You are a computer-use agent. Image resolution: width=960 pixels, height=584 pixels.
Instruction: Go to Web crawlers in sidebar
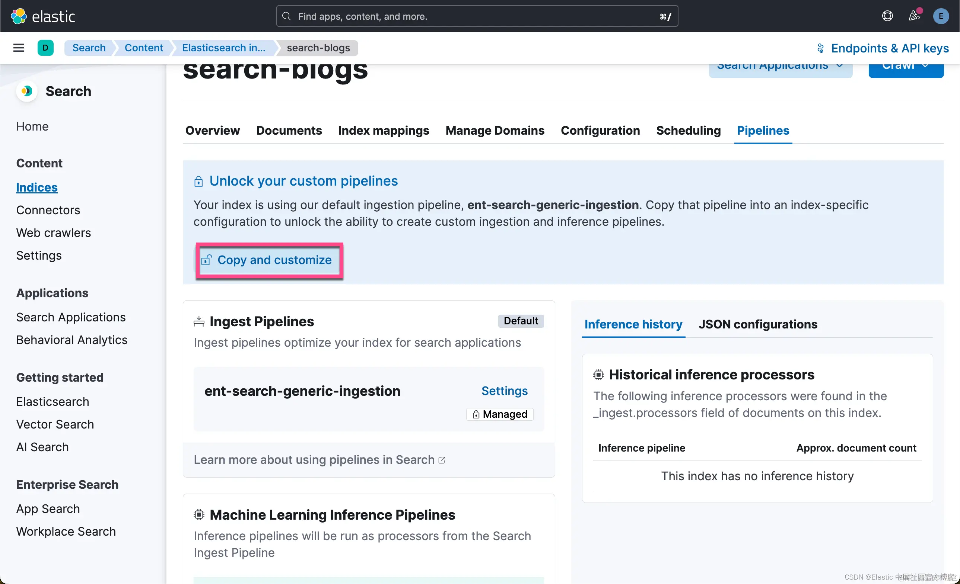click(x=53, y=232)
